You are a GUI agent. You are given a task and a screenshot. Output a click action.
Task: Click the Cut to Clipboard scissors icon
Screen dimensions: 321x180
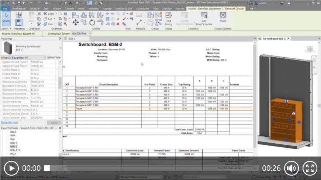pyautogui.click(x=39, y=14)
